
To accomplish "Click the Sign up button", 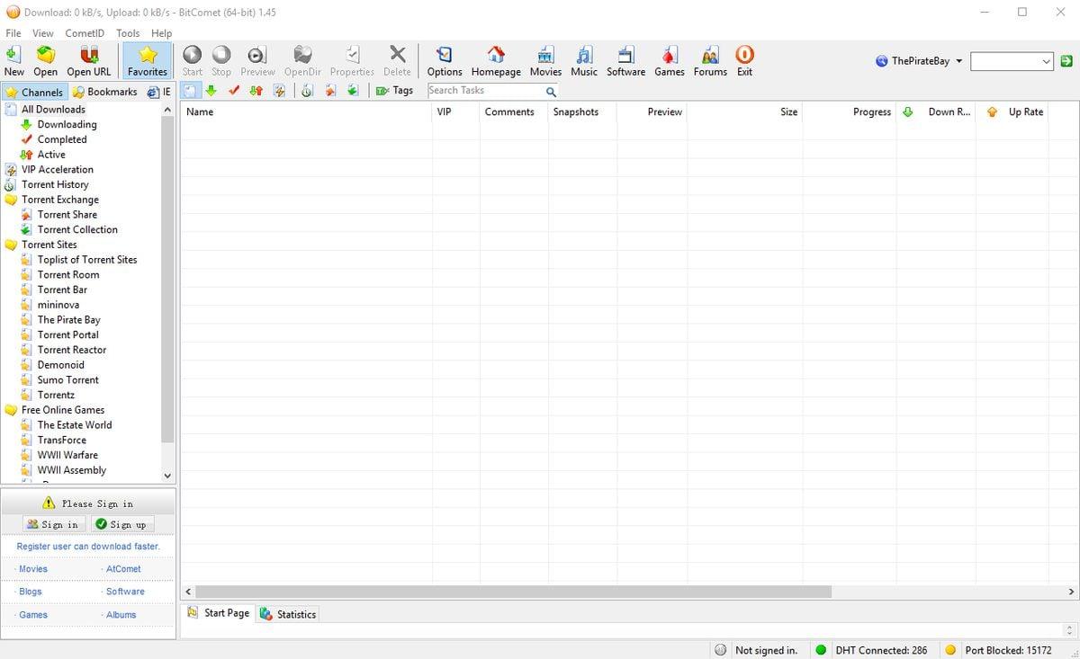I will [x=121, y=524].
